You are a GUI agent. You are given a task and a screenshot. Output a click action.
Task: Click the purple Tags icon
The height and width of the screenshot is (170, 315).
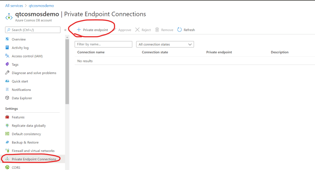tap(7, 64)
